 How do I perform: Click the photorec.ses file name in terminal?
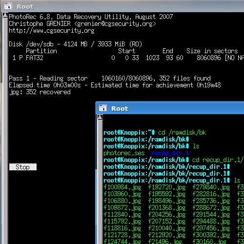point(124,153)
